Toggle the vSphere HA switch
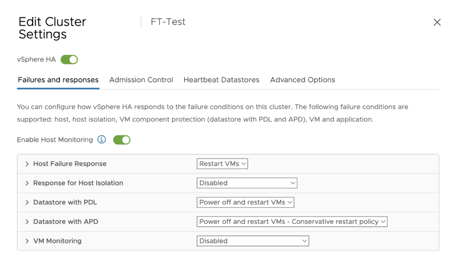The width and height of the screenshot is (456, 269). pos(69,60)
